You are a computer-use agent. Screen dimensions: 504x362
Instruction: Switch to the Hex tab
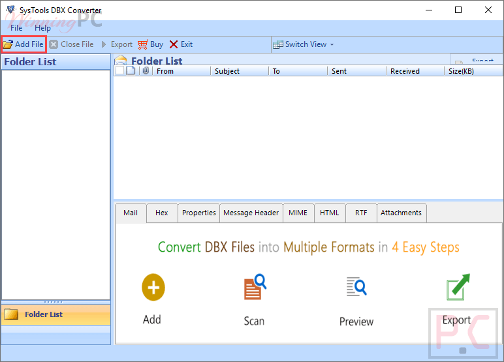[162, 213]
